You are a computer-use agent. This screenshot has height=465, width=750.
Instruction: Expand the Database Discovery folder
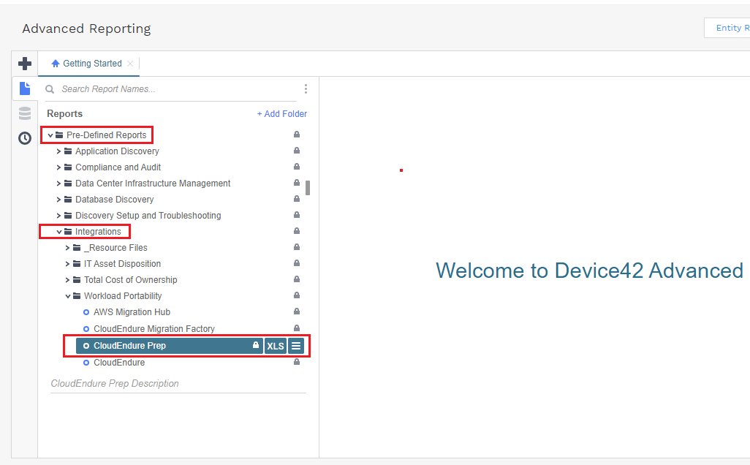tap(58, 200)
